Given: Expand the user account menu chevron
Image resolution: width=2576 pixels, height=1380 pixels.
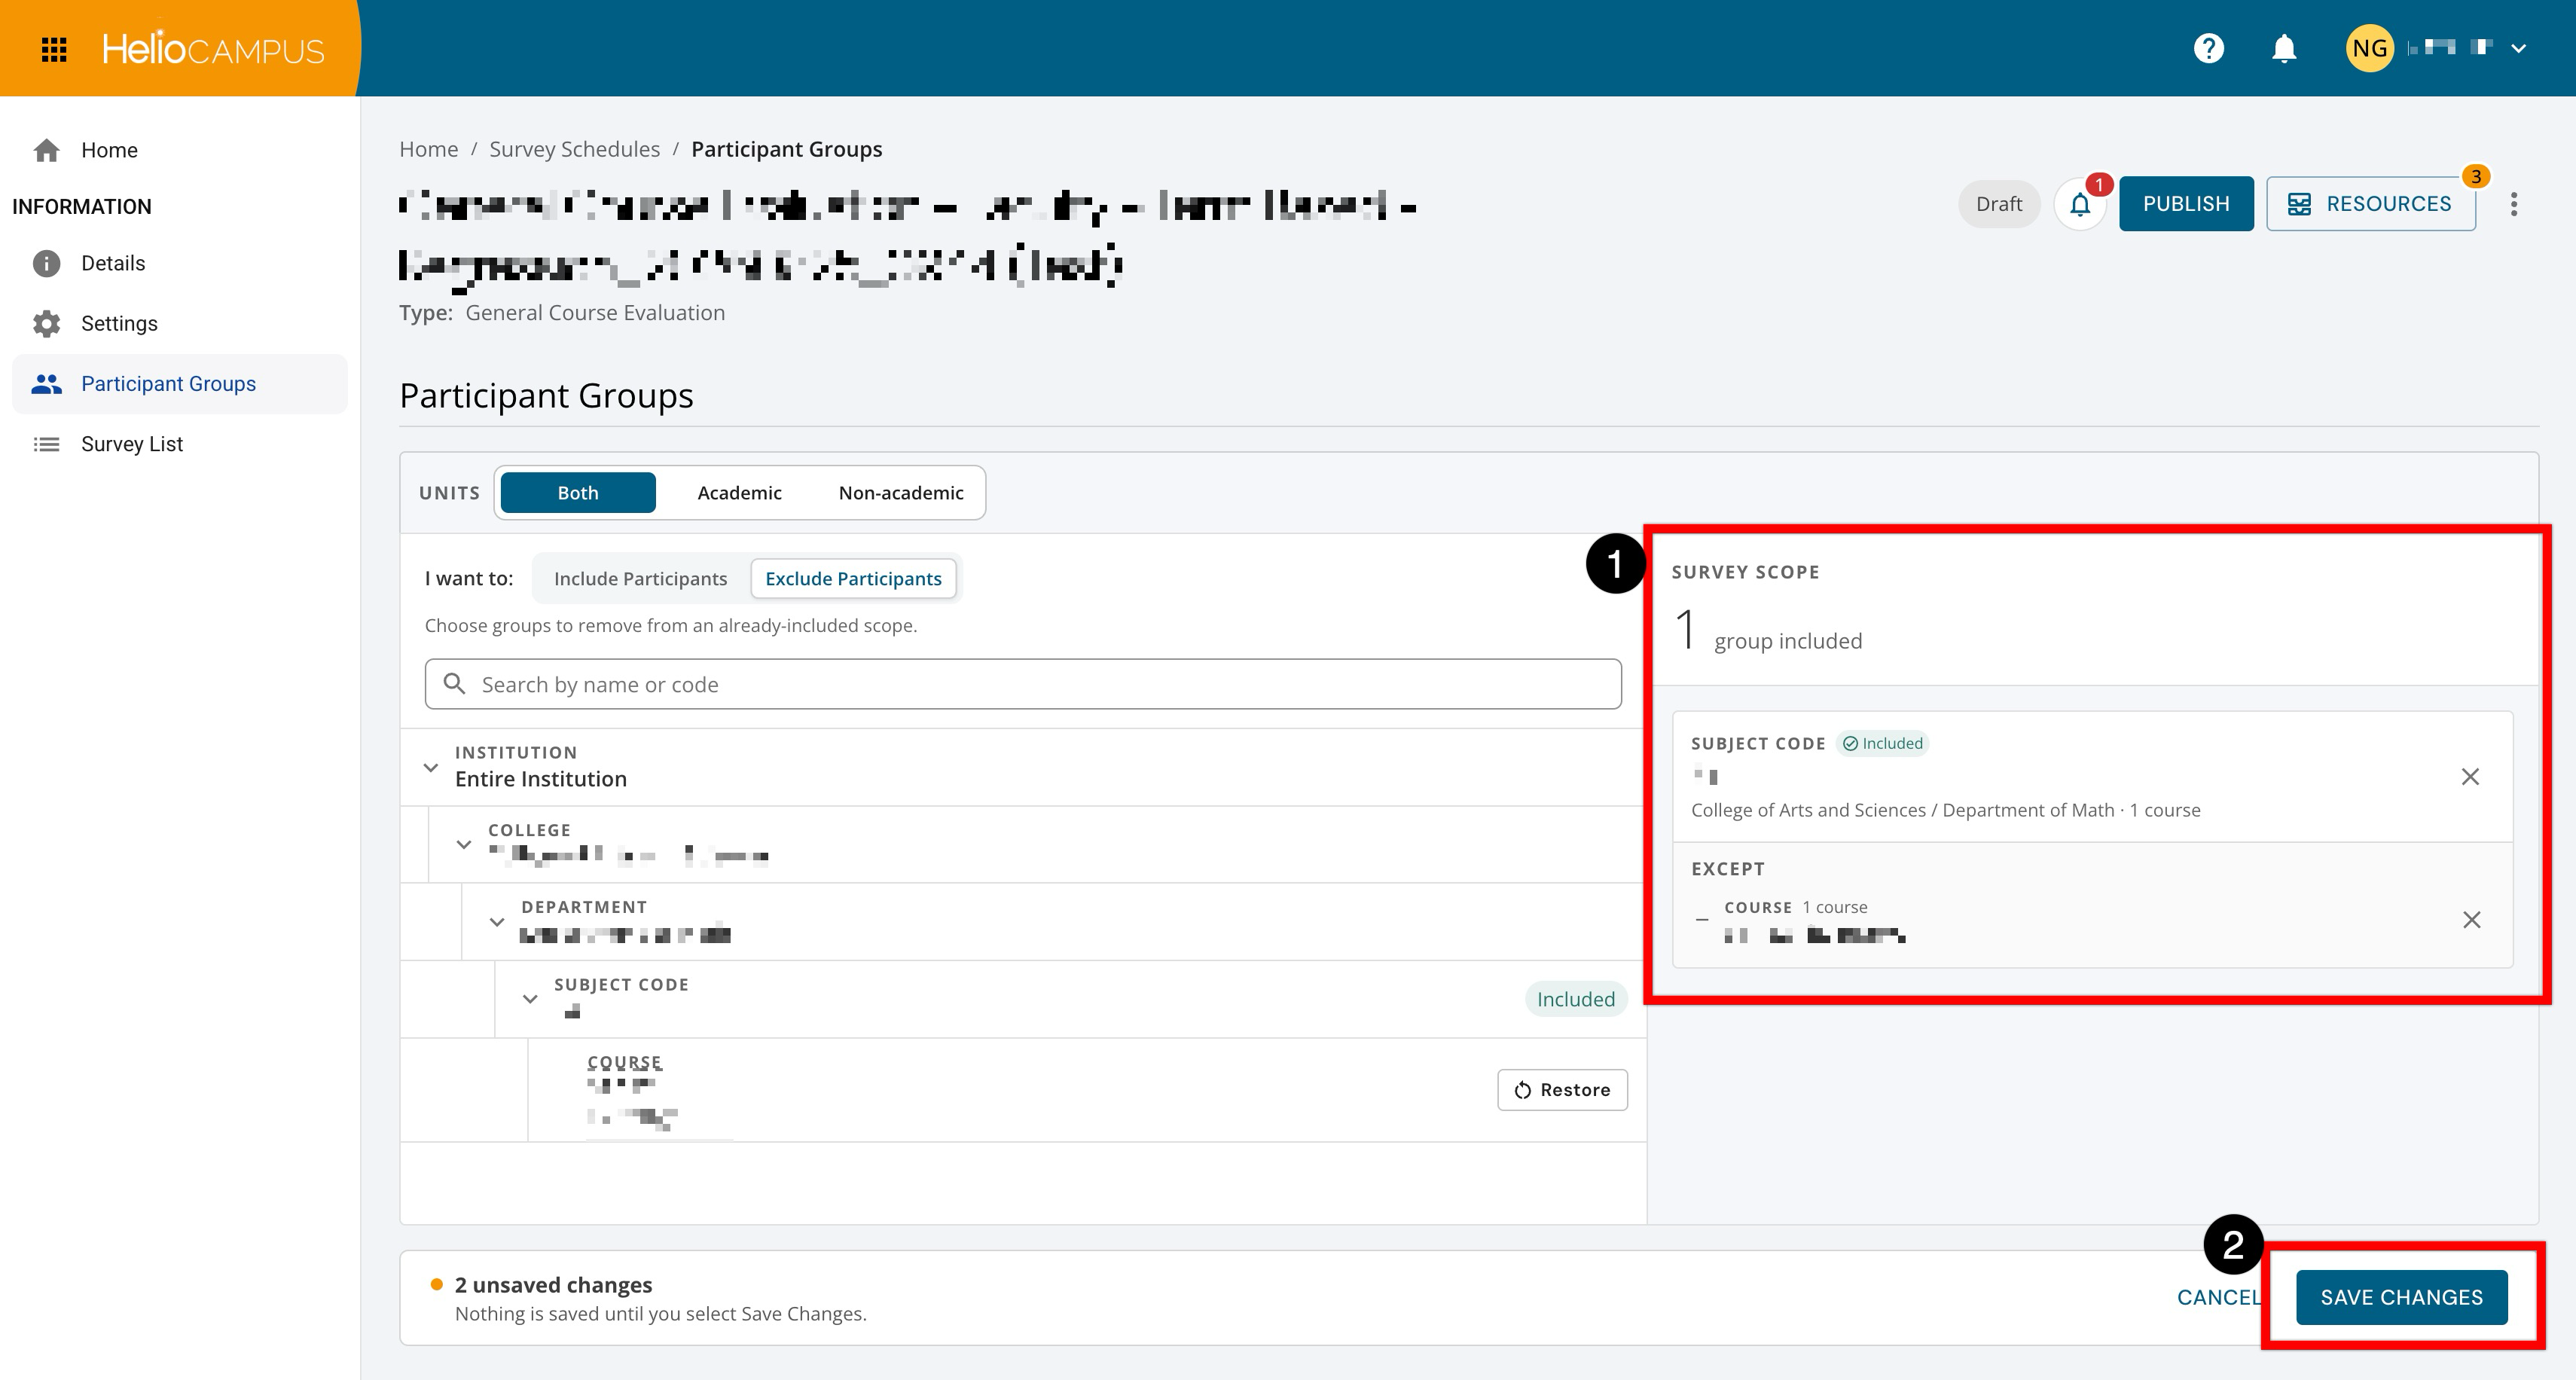Looking at the screenshot, I should pyautogui.click(x=2519, y=48).
